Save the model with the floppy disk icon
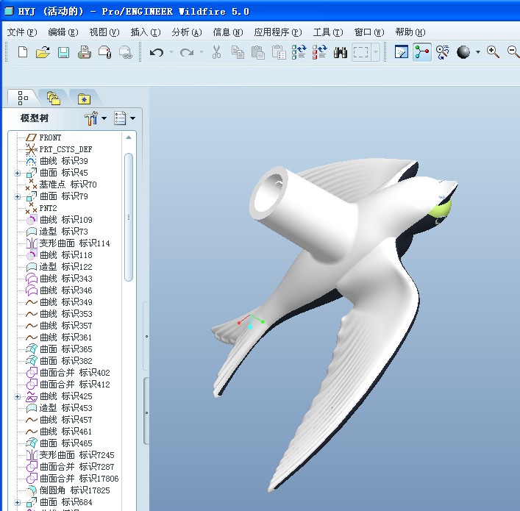Image resolution: width=520 pixels, height=511 pixels. click(63, 52)
